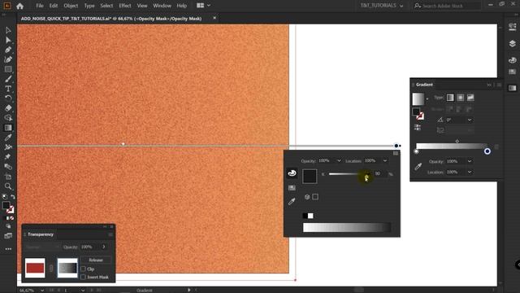The width and height of the screenshot is (520, 293).
Task: Go to Illustrator Home screen
Action: point(19,6)
